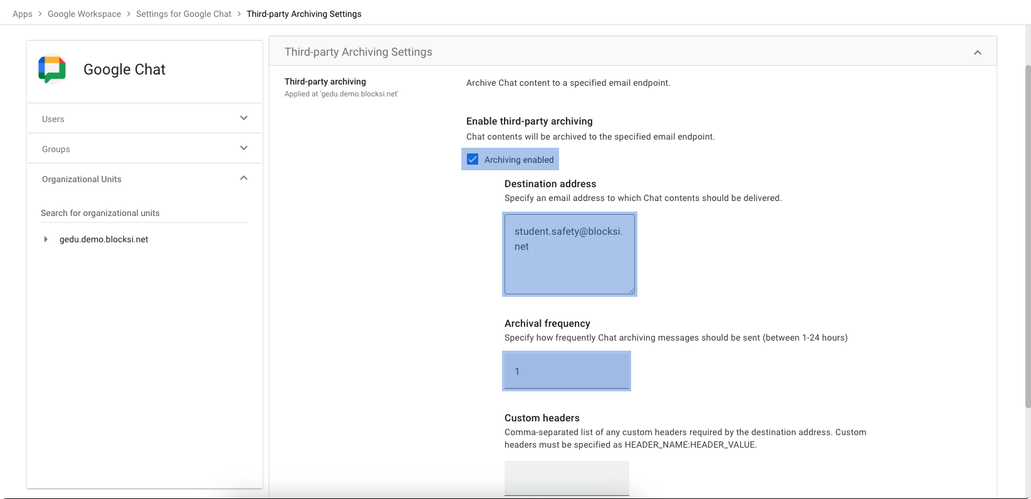
Task: Click the page vertical scrollbar
Action: (x=1028, y=237)
